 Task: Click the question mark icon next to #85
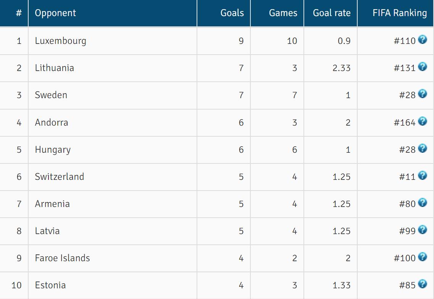click(x=422, y=284)
